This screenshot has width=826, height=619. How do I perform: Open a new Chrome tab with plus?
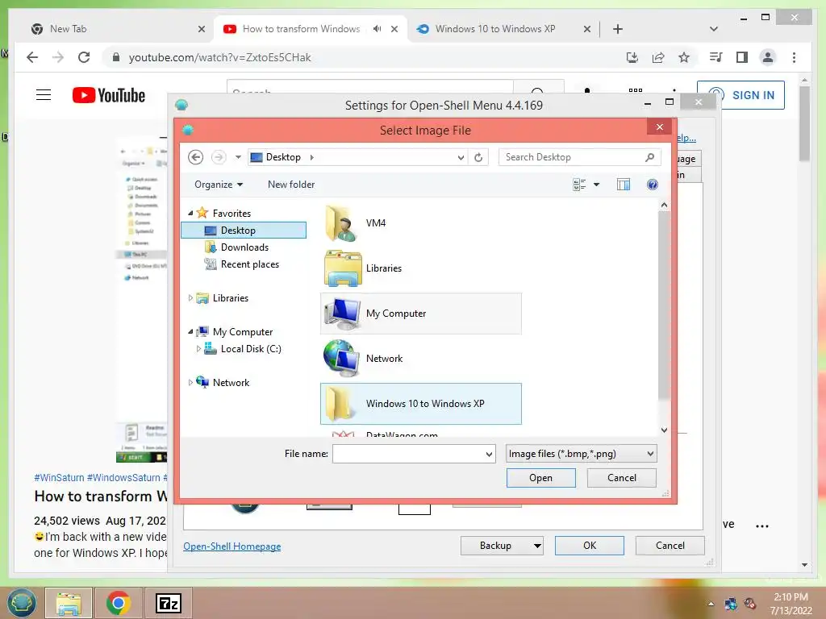(x=618, y=29)
